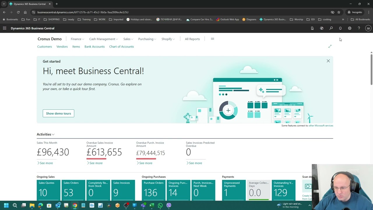
Task: Close the Dynamics 365 Business Central tab
Action: click(50, 4)
